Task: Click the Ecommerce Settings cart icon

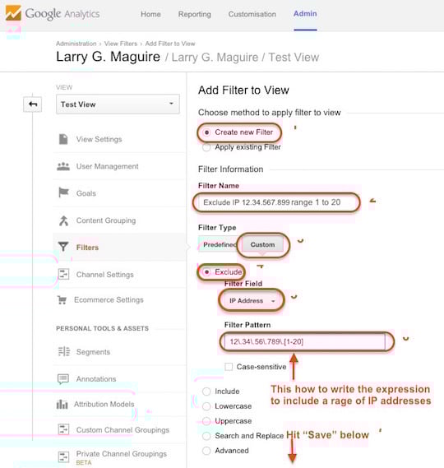Action: [x=62, y=299]
